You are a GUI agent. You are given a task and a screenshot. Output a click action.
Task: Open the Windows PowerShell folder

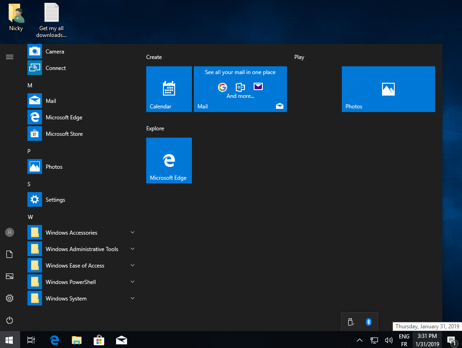coord(82,282)
